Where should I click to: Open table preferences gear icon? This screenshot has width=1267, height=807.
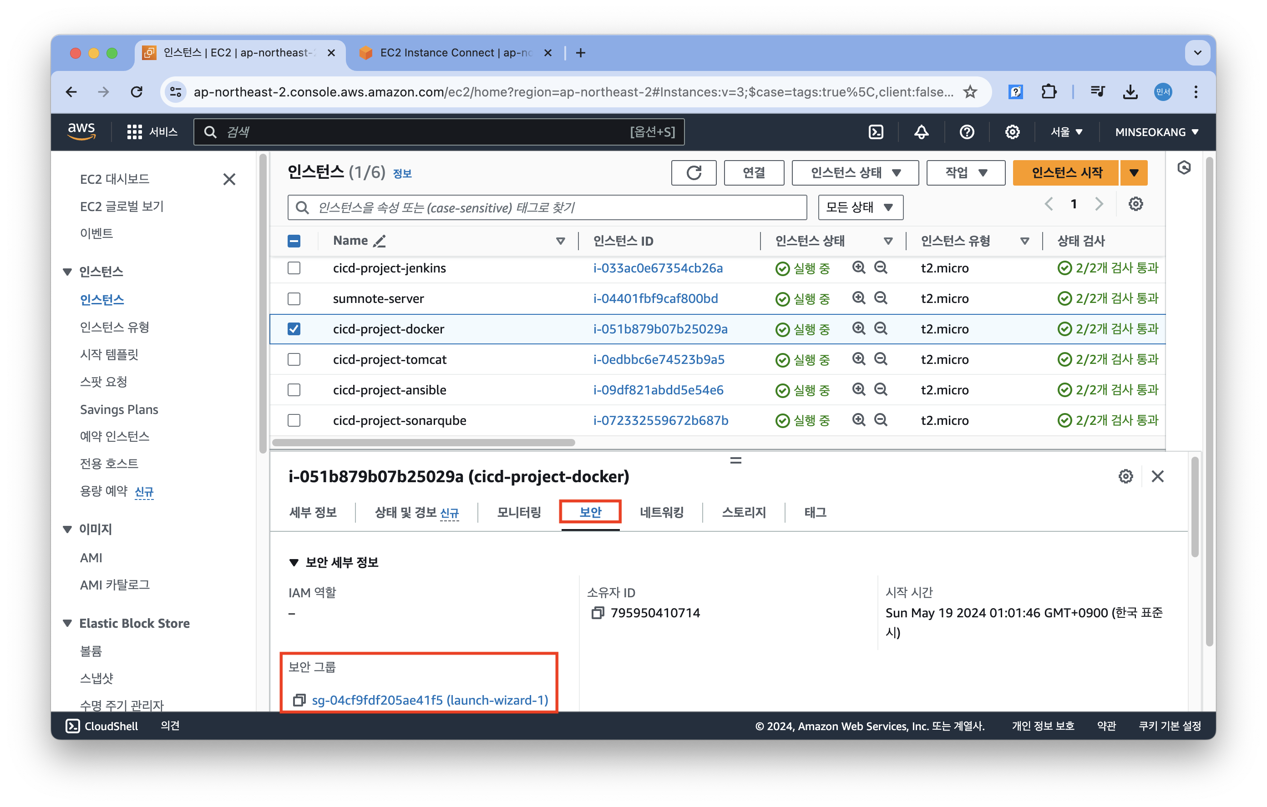[1135, 204]
